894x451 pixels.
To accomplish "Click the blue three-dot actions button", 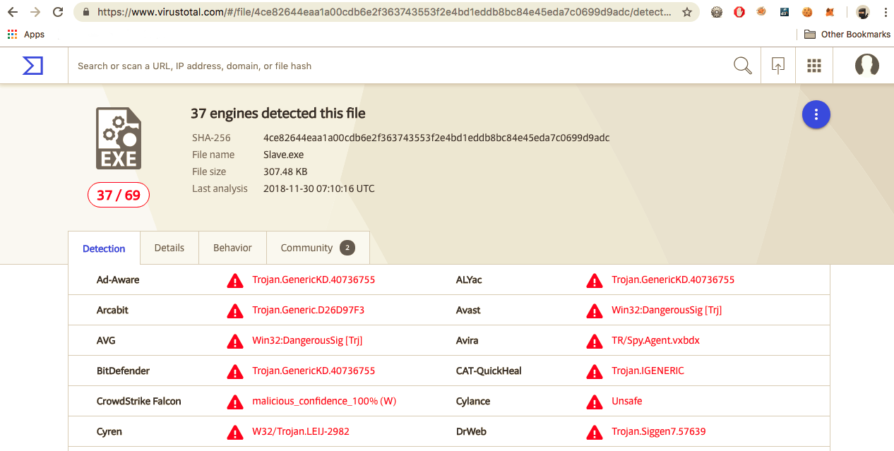I will click(816, 114).
